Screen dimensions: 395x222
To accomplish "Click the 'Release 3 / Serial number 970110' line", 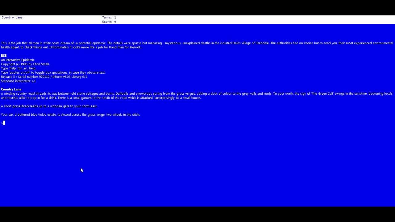I will 44,77.
